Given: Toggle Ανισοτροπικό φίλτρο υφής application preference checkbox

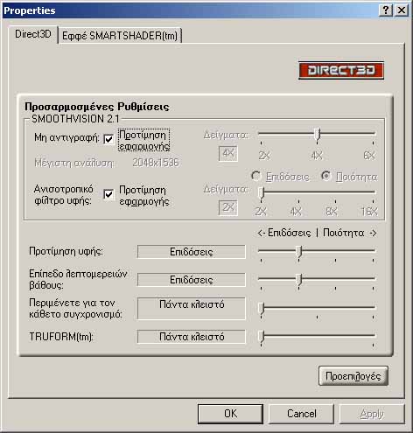Looking at the screenshot, I should pyautogui.click(x=108, y=194).
